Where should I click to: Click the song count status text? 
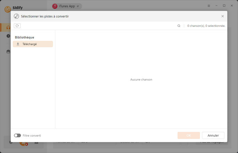click(x=206, y=26)
